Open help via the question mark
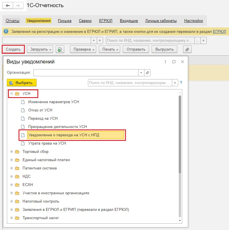The width and height of the screenshot is (229, 230). click(x=181, y=83)
